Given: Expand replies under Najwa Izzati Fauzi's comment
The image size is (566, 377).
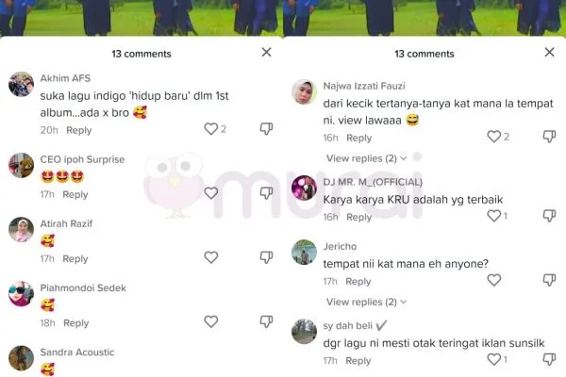Looking at the screenshot, I should pos(366,158).
